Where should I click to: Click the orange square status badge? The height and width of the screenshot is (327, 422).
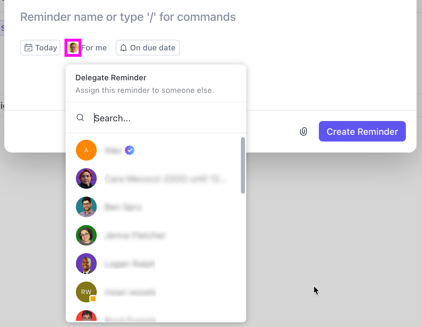coord(93,299)
